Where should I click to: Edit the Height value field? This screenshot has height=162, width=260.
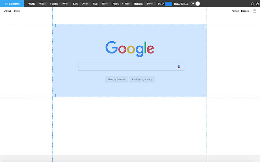65,4
